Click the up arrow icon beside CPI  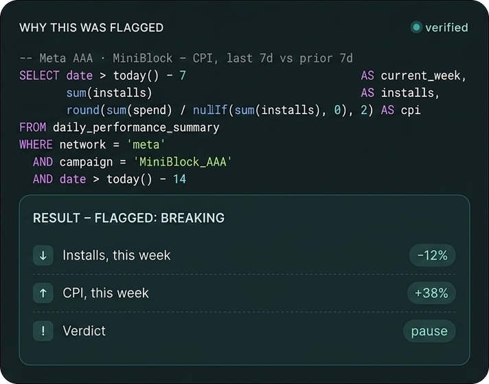43,293
